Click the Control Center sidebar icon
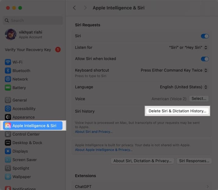 [8, 134]
